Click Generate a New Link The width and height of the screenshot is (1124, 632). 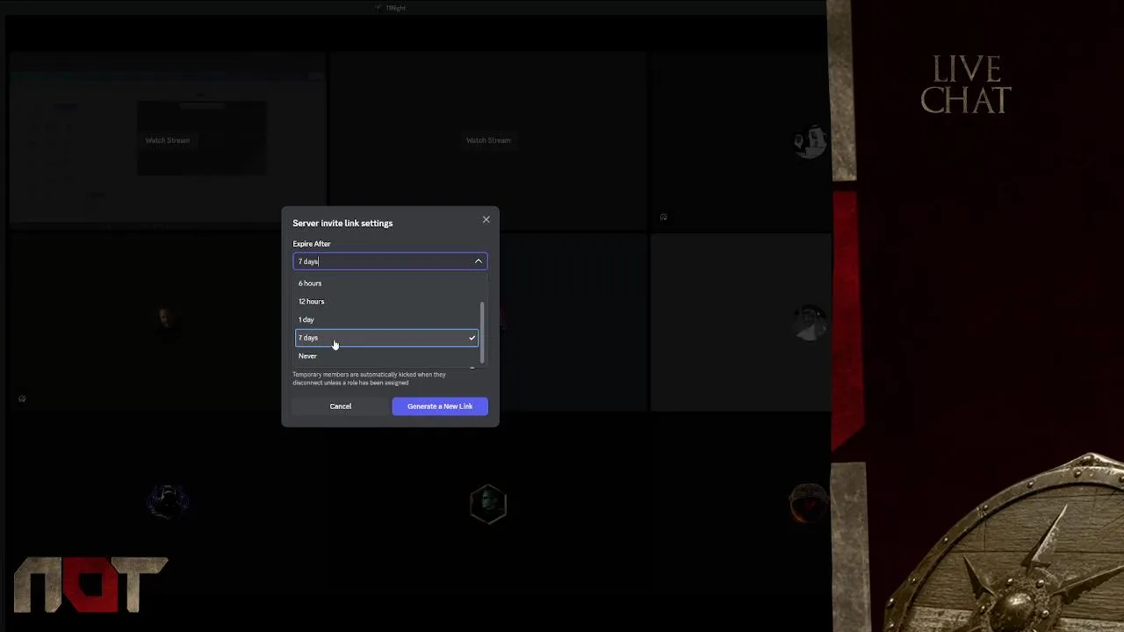440,406
